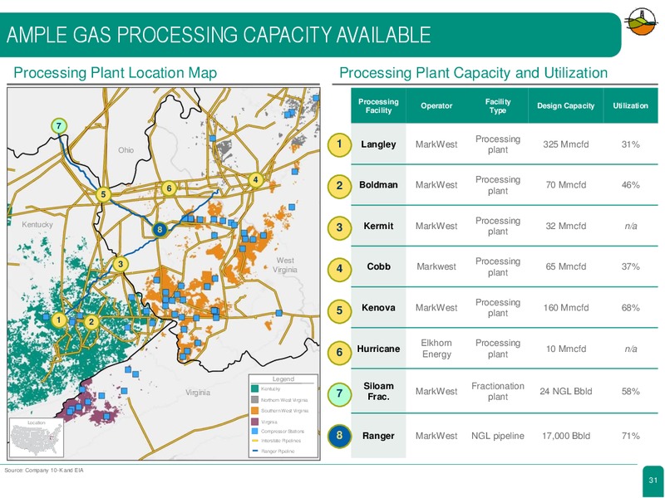Click the slide page number 31
Screen dimensions: 665x498
pyautogui.click(x=653, y=480)
